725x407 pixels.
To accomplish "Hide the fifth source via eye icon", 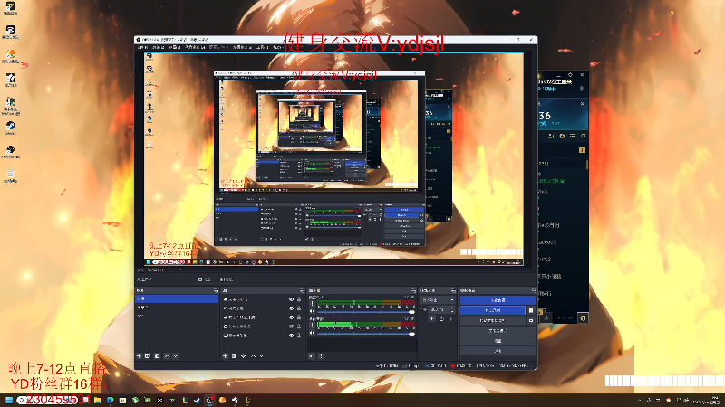I will (x=291, y=336).
